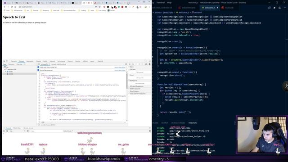This screenshot has height=162, width=288.
Task: Clear the DevTools console
Action: click(x=7, y=131)
